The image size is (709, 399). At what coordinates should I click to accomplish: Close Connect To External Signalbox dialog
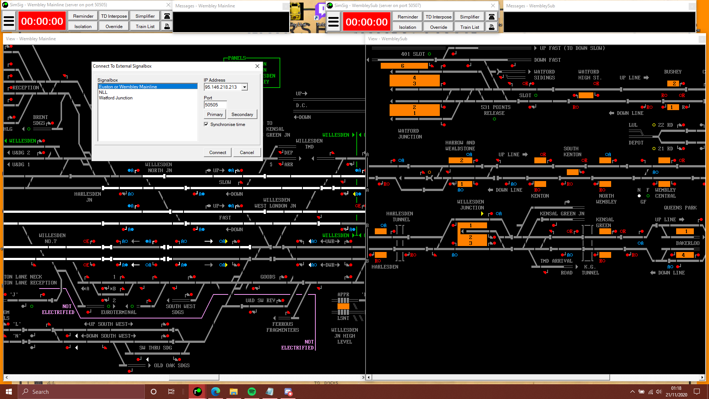pos(257,66)
